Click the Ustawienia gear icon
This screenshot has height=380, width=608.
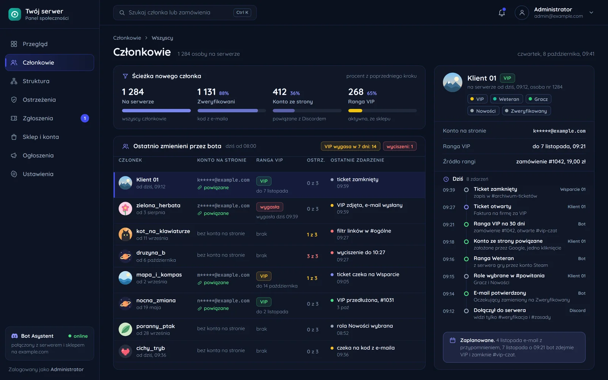pyautogui.click(x=14, y=174)
